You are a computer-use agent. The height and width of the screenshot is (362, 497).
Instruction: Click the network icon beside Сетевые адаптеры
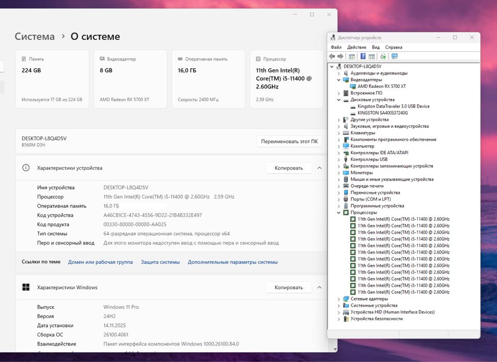point(346,299)
